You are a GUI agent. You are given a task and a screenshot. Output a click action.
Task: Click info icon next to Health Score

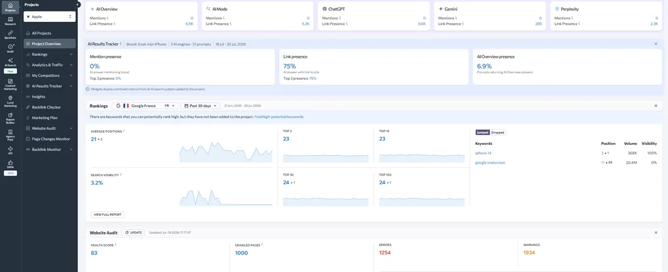click(115, 244)
